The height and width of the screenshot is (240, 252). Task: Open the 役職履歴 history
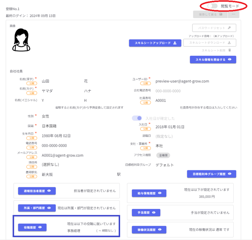click(32, 228)
